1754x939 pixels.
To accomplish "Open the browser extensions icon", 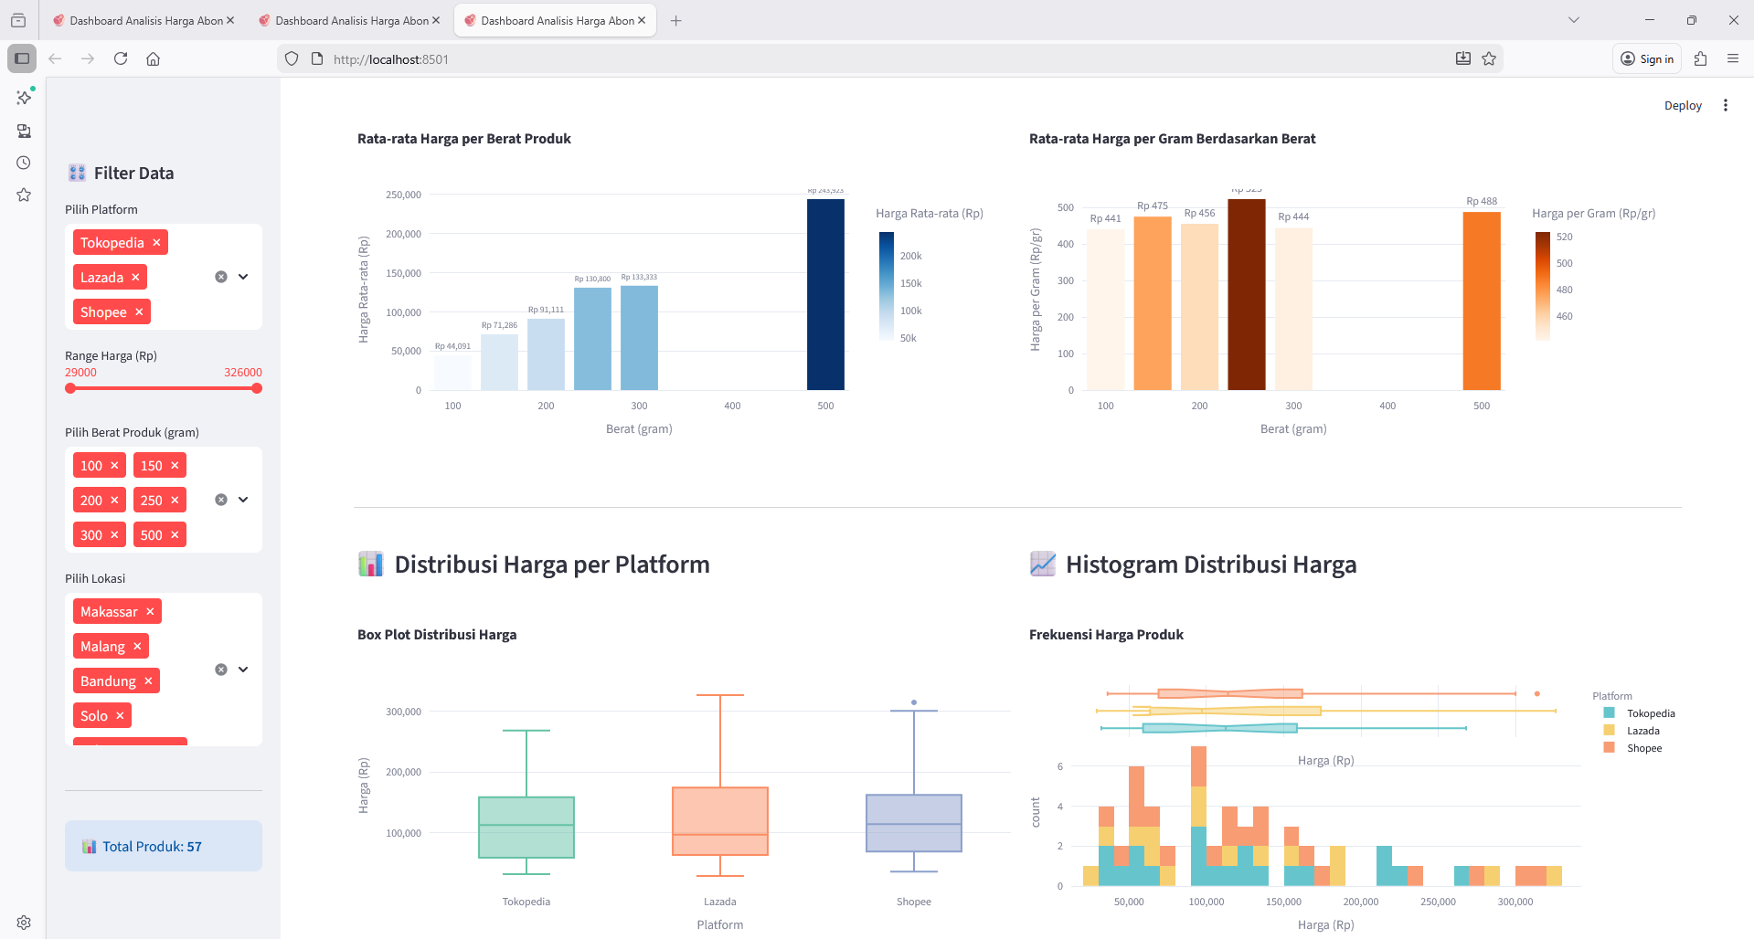I will (x=1700, y=58).
